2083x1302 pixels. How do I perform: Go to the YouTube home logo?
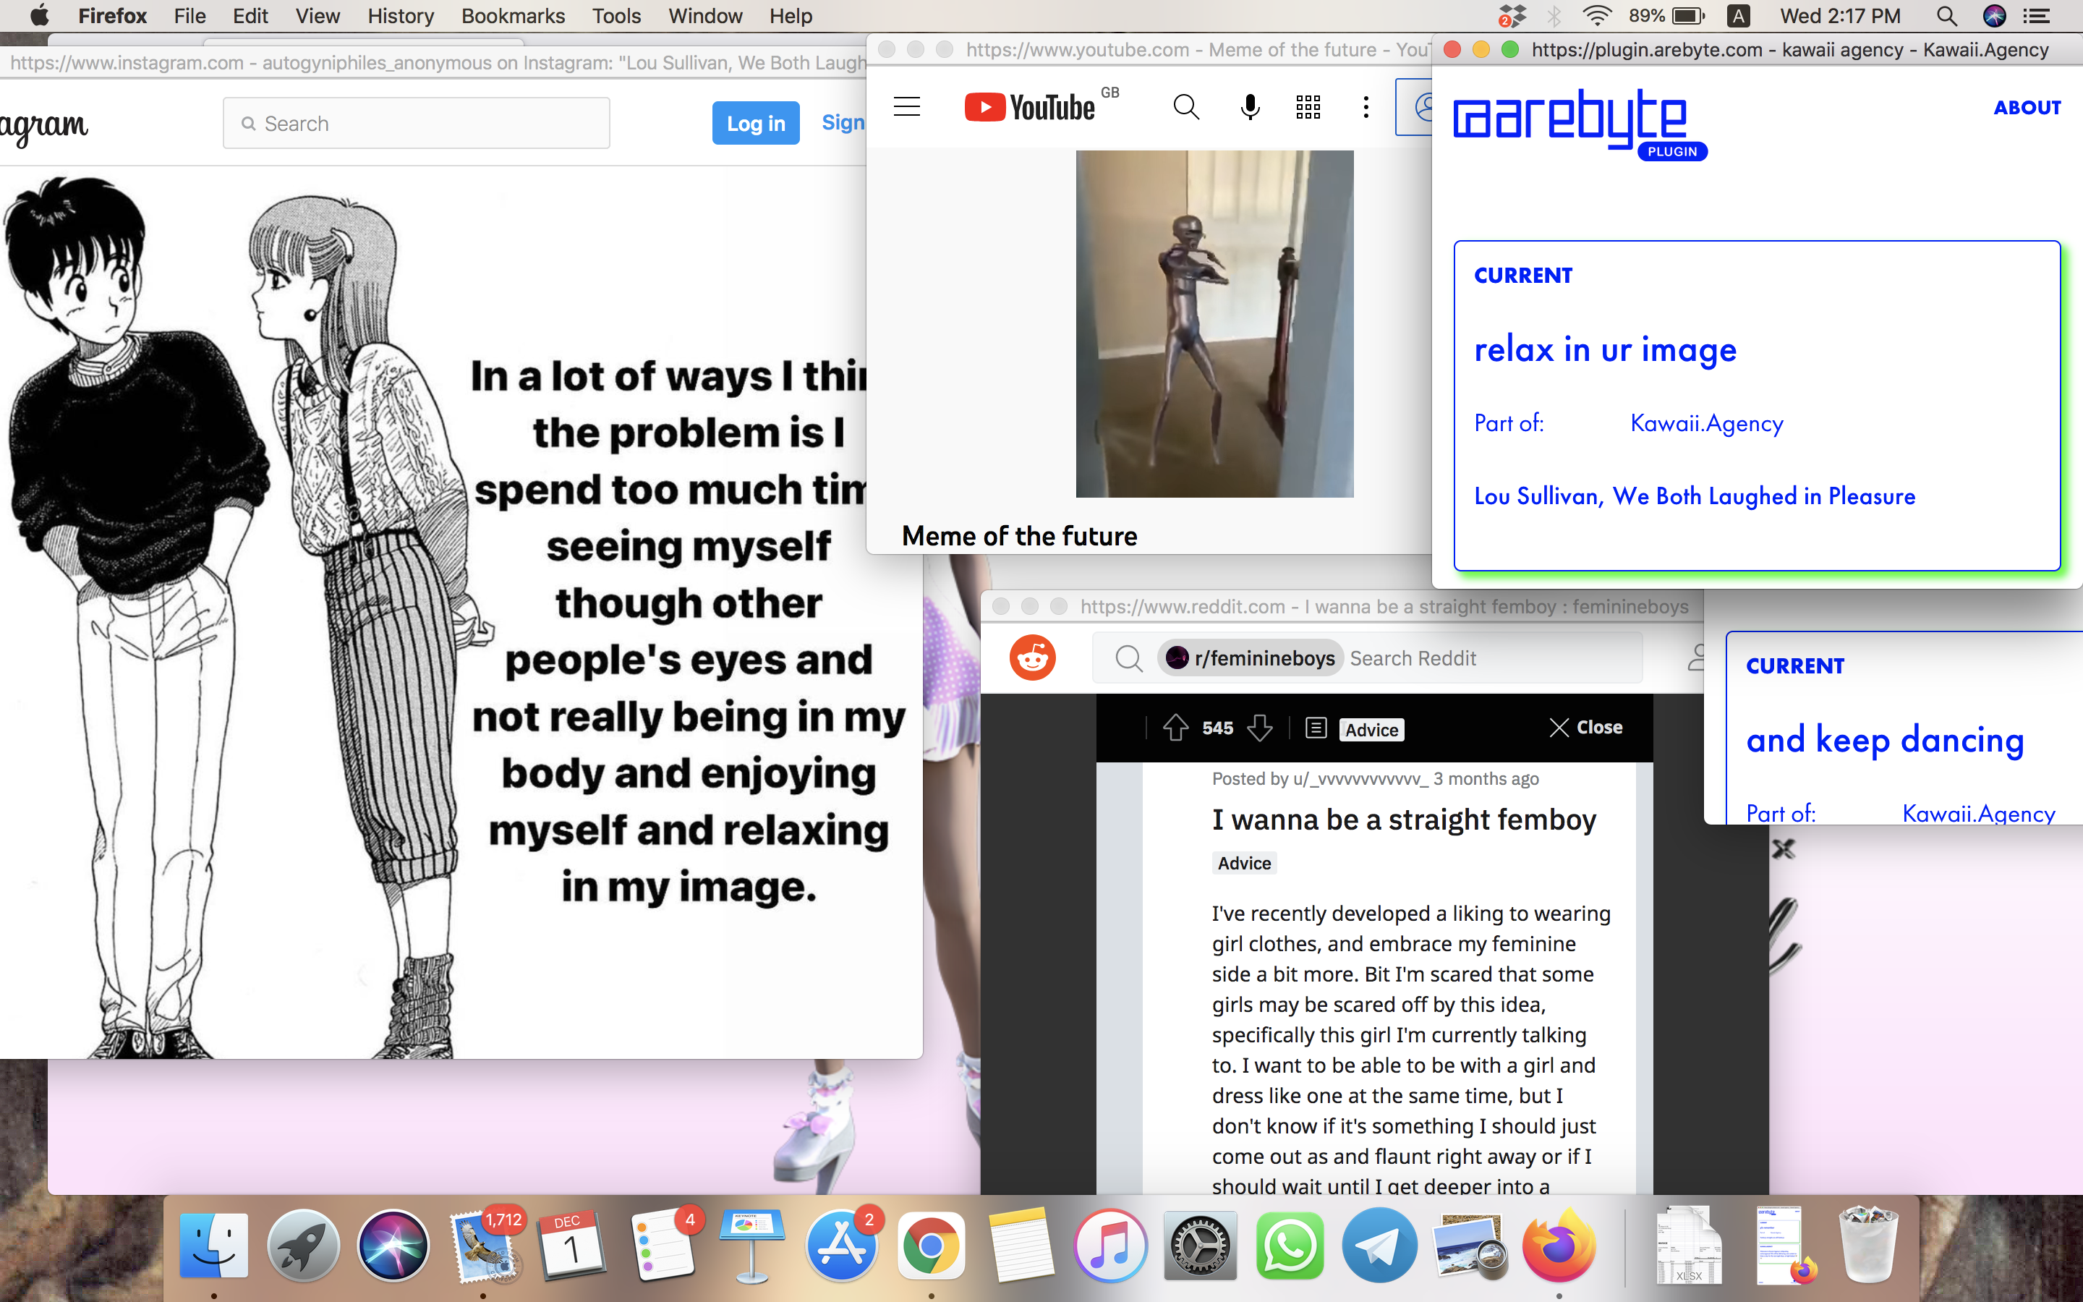click(x=1029, y=108)
